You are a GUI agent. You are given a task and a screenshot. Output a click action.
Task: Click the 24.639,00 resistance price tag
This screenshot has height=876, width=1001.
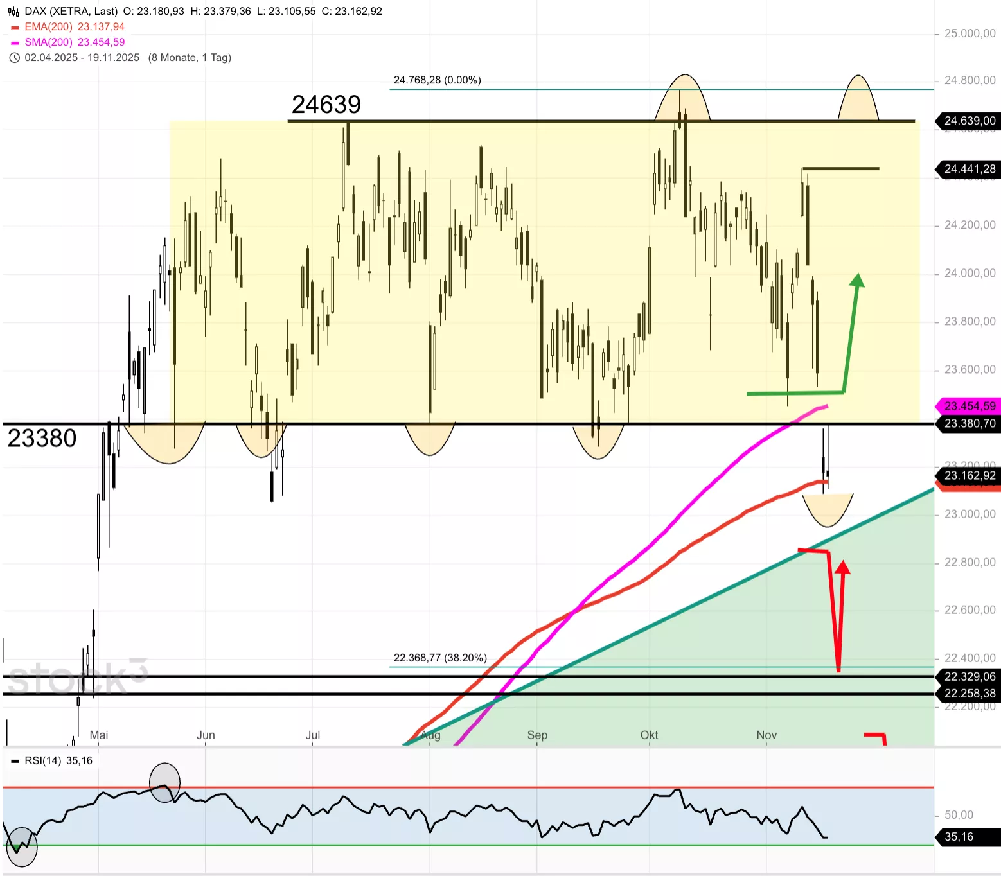[969, 121]
